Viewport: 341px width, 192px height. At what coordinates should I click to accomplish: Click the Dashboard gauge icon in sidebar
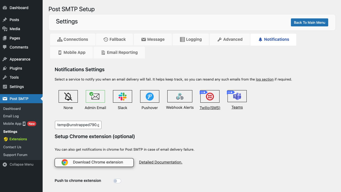tap(5, 8)
